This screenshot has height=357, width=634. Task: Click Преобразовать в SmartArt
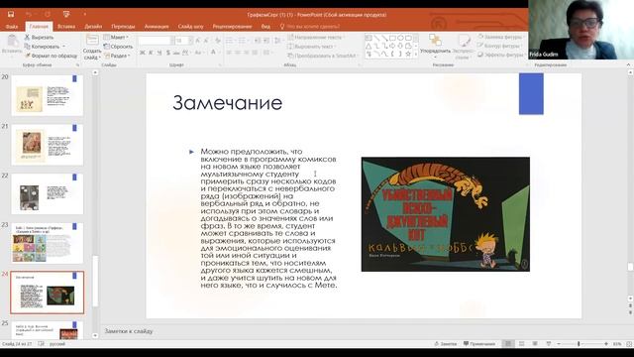323,56
